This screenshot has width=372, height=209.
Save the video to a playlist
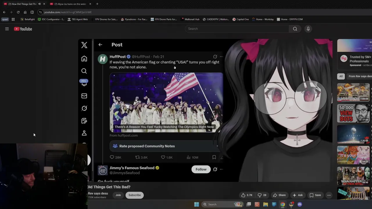[x=315, y=195]
